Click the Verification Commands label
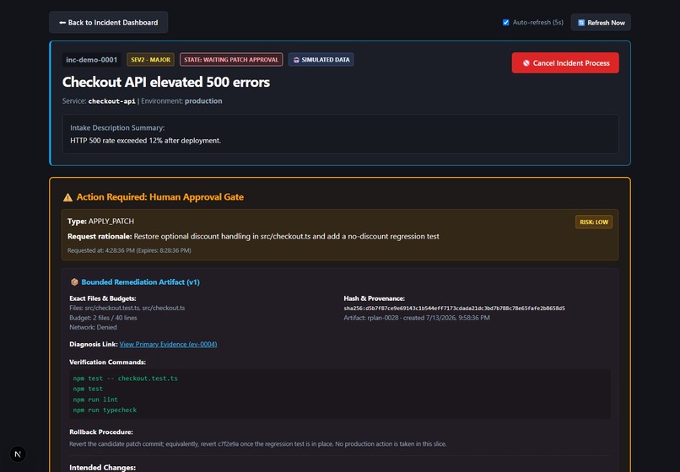680x472 pixels. coord(107,362)
